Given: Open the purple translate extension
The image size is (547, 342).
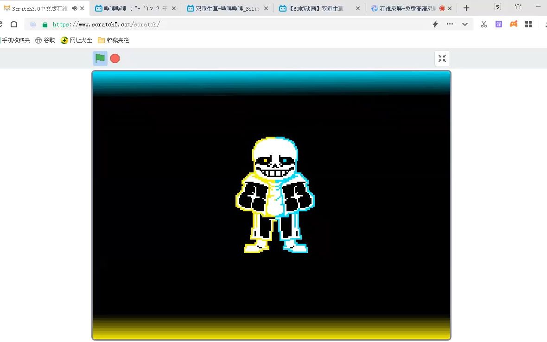Looking at the screenshot, I should [498, 24].
